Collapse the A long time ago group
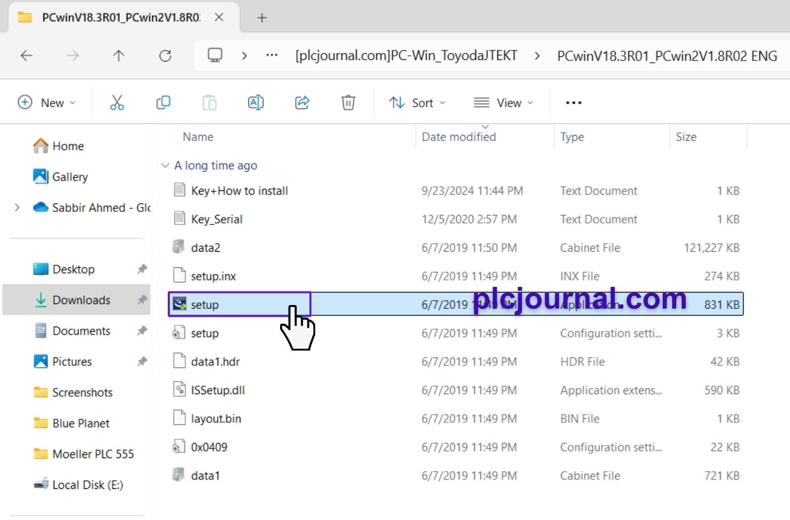 tap(165, 165)
